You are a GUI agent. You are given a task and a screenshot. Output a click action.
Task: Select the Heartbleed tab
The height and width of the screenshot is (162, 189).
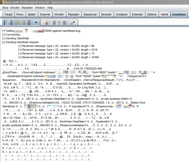tap(179, 14)
